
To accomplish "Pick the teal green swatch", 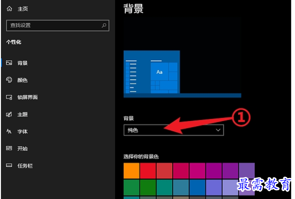I will (164, 187).
